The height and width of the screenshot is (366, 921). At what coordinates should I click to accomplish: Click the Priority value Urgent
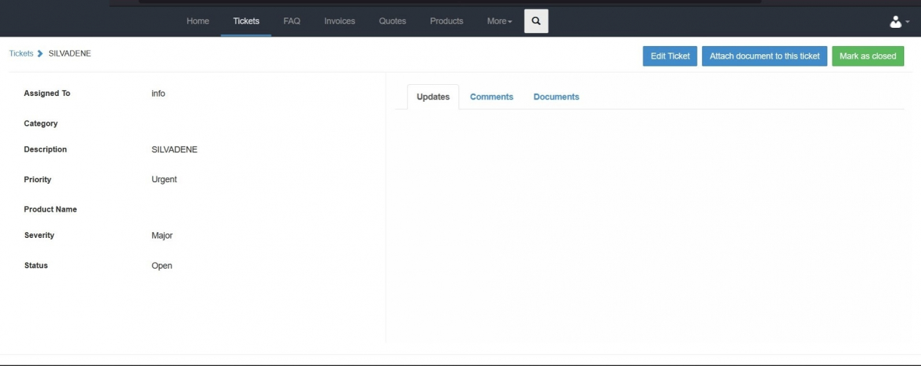point(164,179)
